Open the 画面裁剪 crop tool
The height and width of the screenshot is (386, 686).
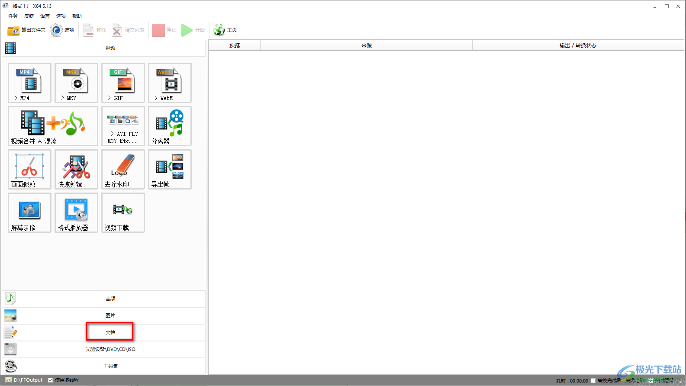[x=29, y=169]
